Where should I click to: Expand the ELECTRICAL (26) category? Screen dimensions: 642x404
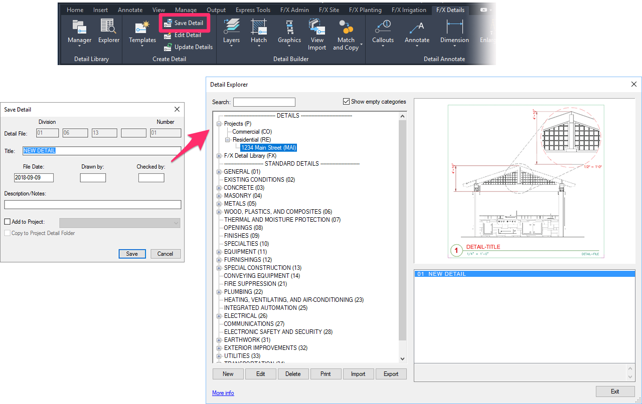(x=219, y=316)
